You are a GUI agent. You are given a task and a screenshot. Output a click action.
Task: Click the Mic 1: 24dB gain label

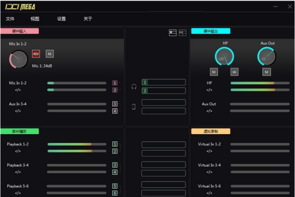click(x=42, y=66)
